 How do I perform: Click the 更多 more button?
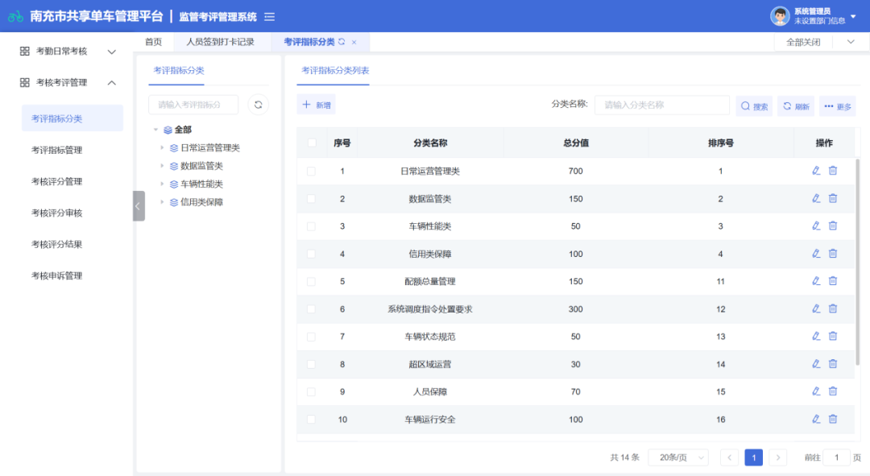tap(837, 106)
